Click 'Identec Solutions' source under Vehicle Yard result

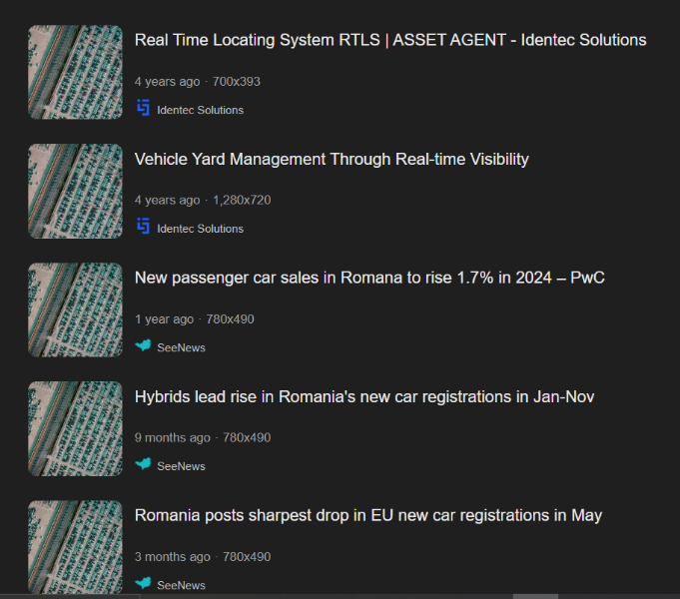tap(200, 229)
